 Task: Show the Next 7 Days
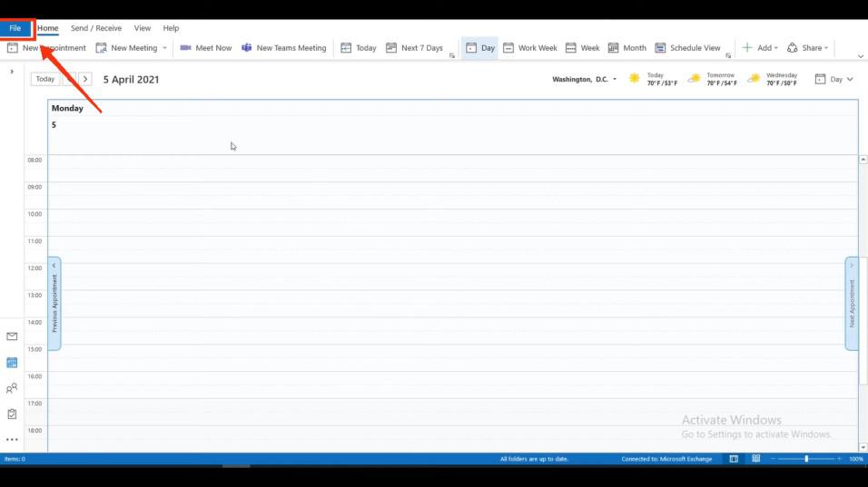point(415,48)
